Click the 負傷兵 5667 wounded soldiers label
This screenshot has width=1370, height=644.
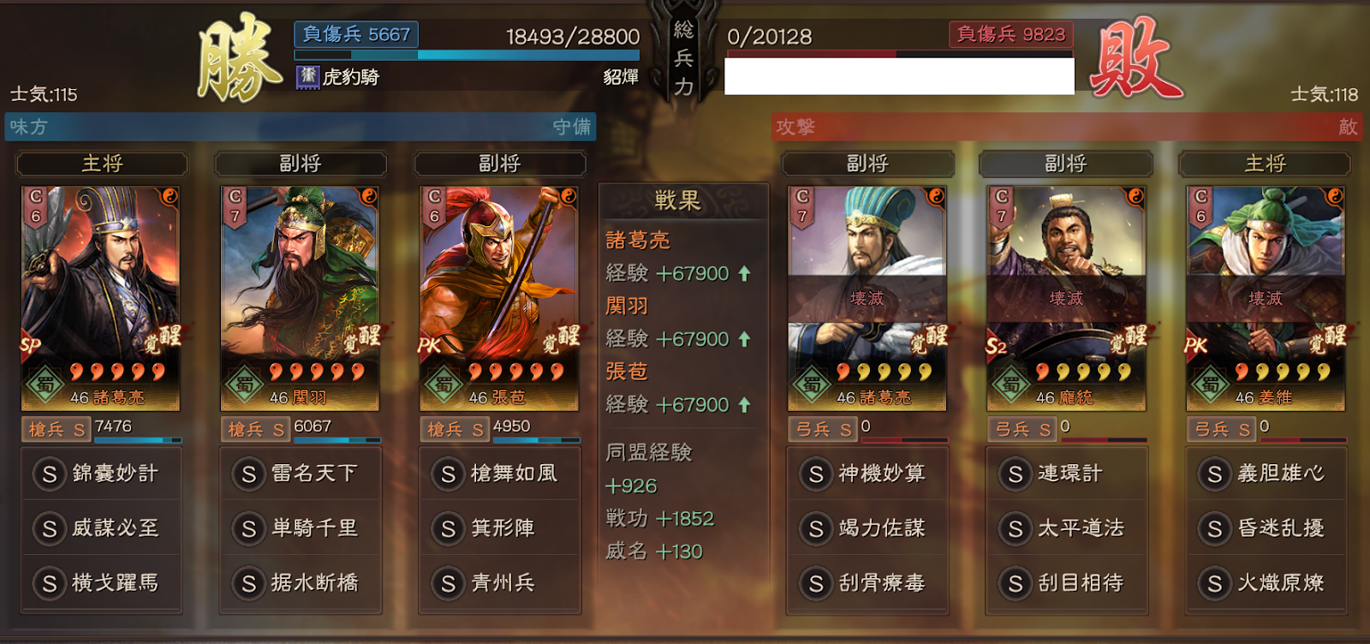(x=356, y=34)
